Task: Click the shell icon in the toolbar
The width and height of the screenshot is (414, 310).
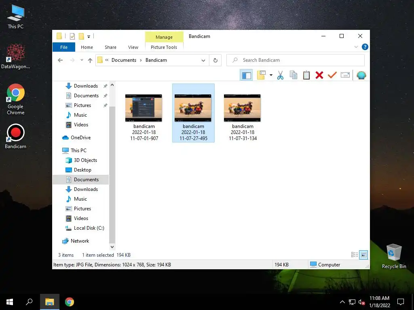Action: pyautogui.click(x=361, y=75)
